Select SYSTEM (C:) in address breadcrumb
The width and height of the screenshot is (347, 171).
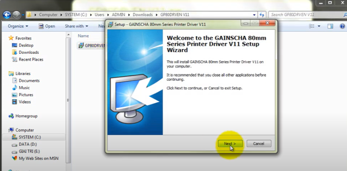pyautogui.click(x=76, y=15)
